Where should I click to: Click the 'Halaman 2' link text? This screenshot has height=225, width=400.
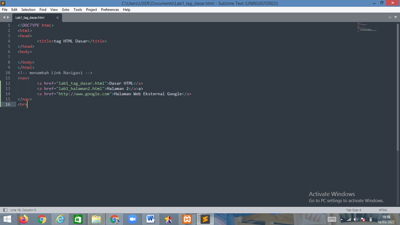pyautogui.click(x=117, y=88)
